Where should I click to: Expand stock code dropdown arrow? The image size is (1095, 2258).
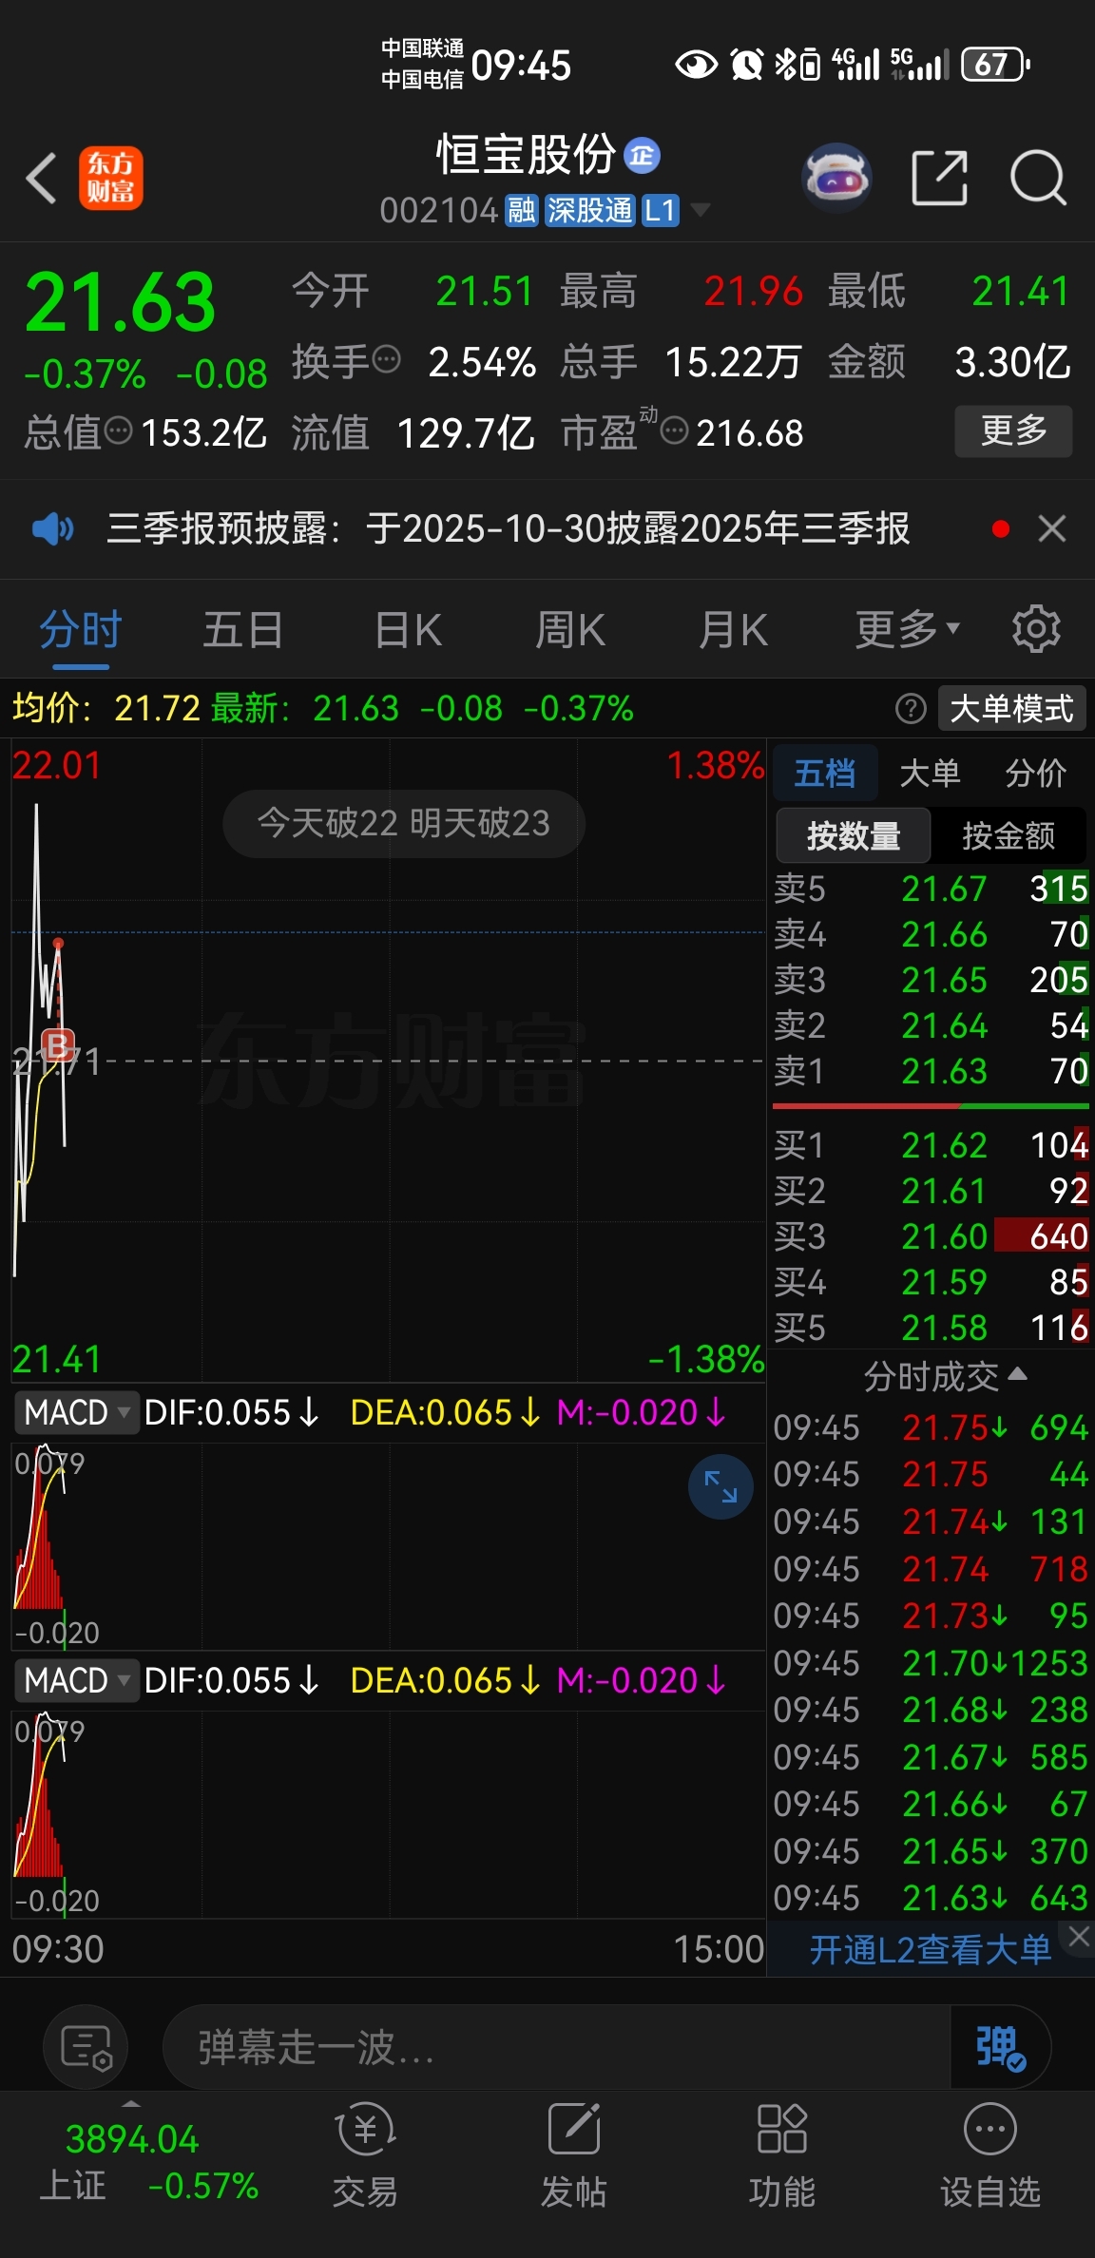point(701,210)
